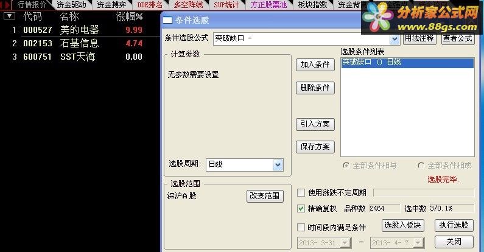
Task: Select the 全部条件相或 radio button
Action: (421, 166)
